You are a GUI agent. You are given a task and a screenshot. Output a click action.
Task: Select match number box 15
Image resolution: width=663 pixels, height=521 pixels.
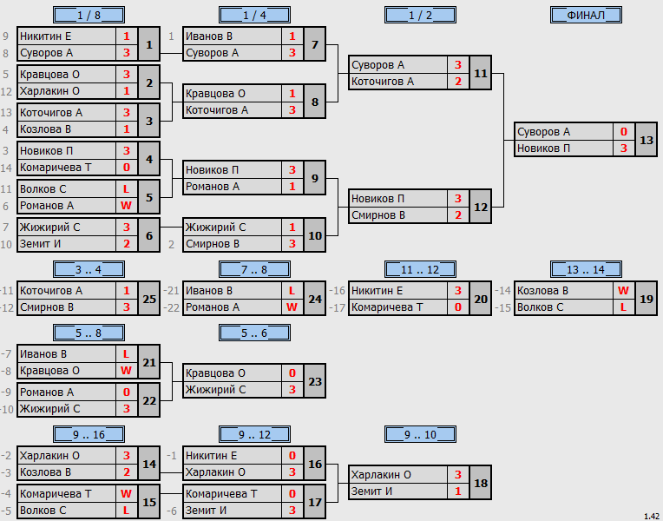tap(149, 502)
